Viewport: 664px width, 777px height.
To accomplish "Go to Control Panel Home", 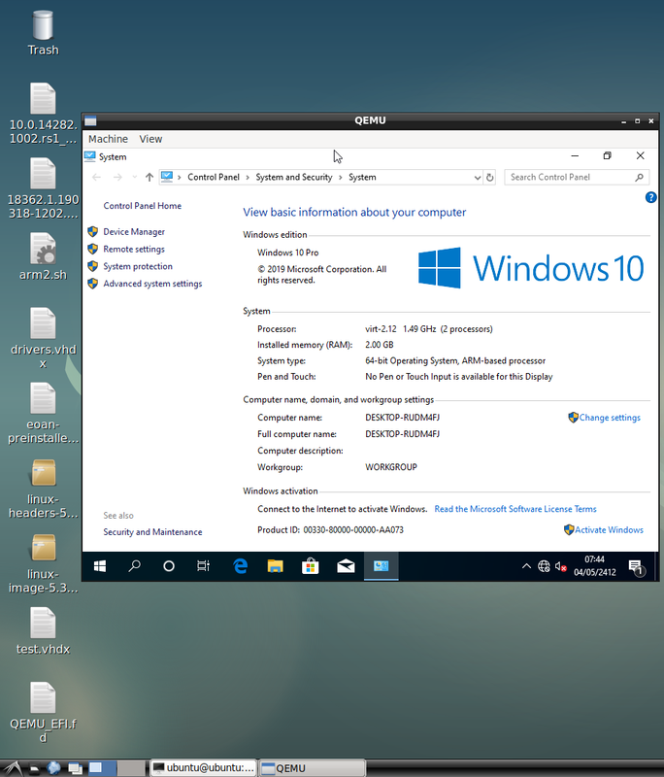I will tap(142, 206).
